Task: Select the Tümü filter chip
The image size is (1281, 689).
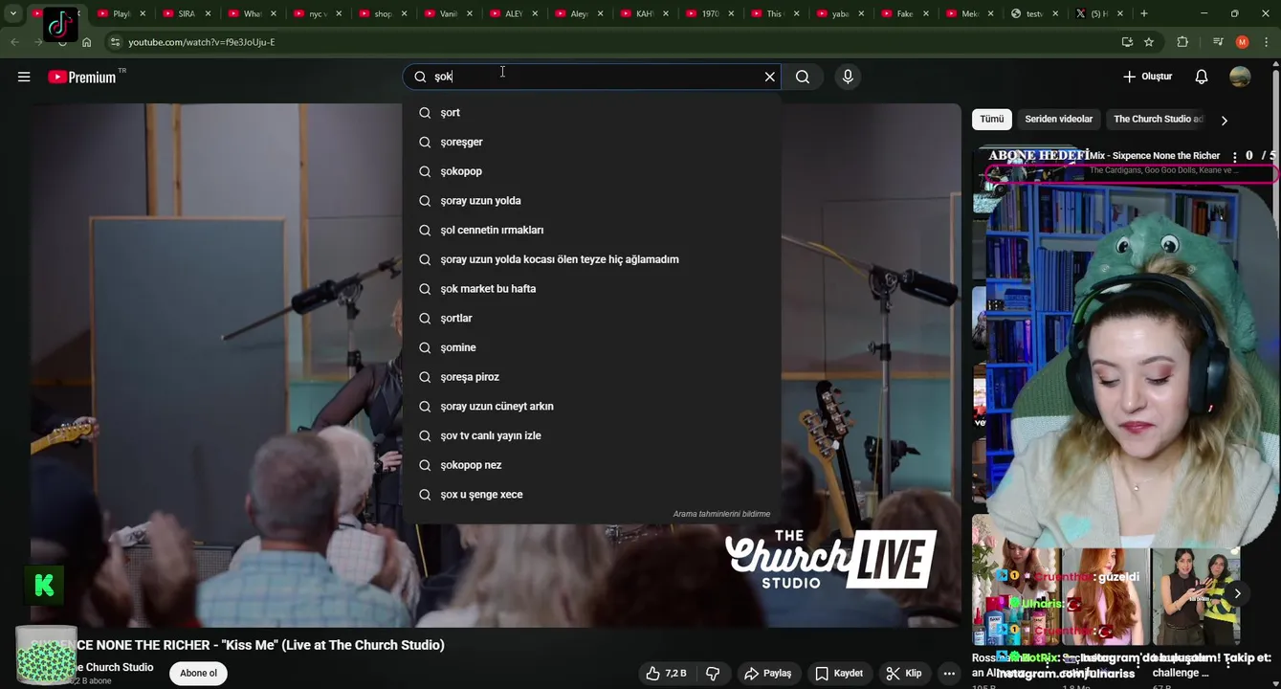Action: pyautogui.click(x=992, y=119)
